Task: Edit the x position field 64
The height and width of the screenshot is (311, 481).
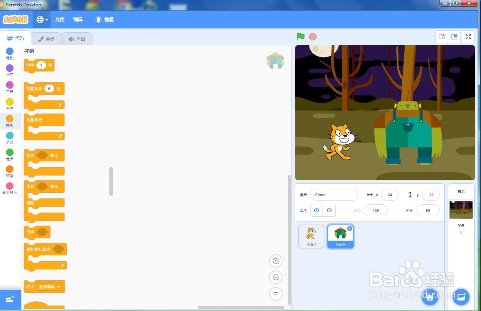Action: click(x=390, y=195)
